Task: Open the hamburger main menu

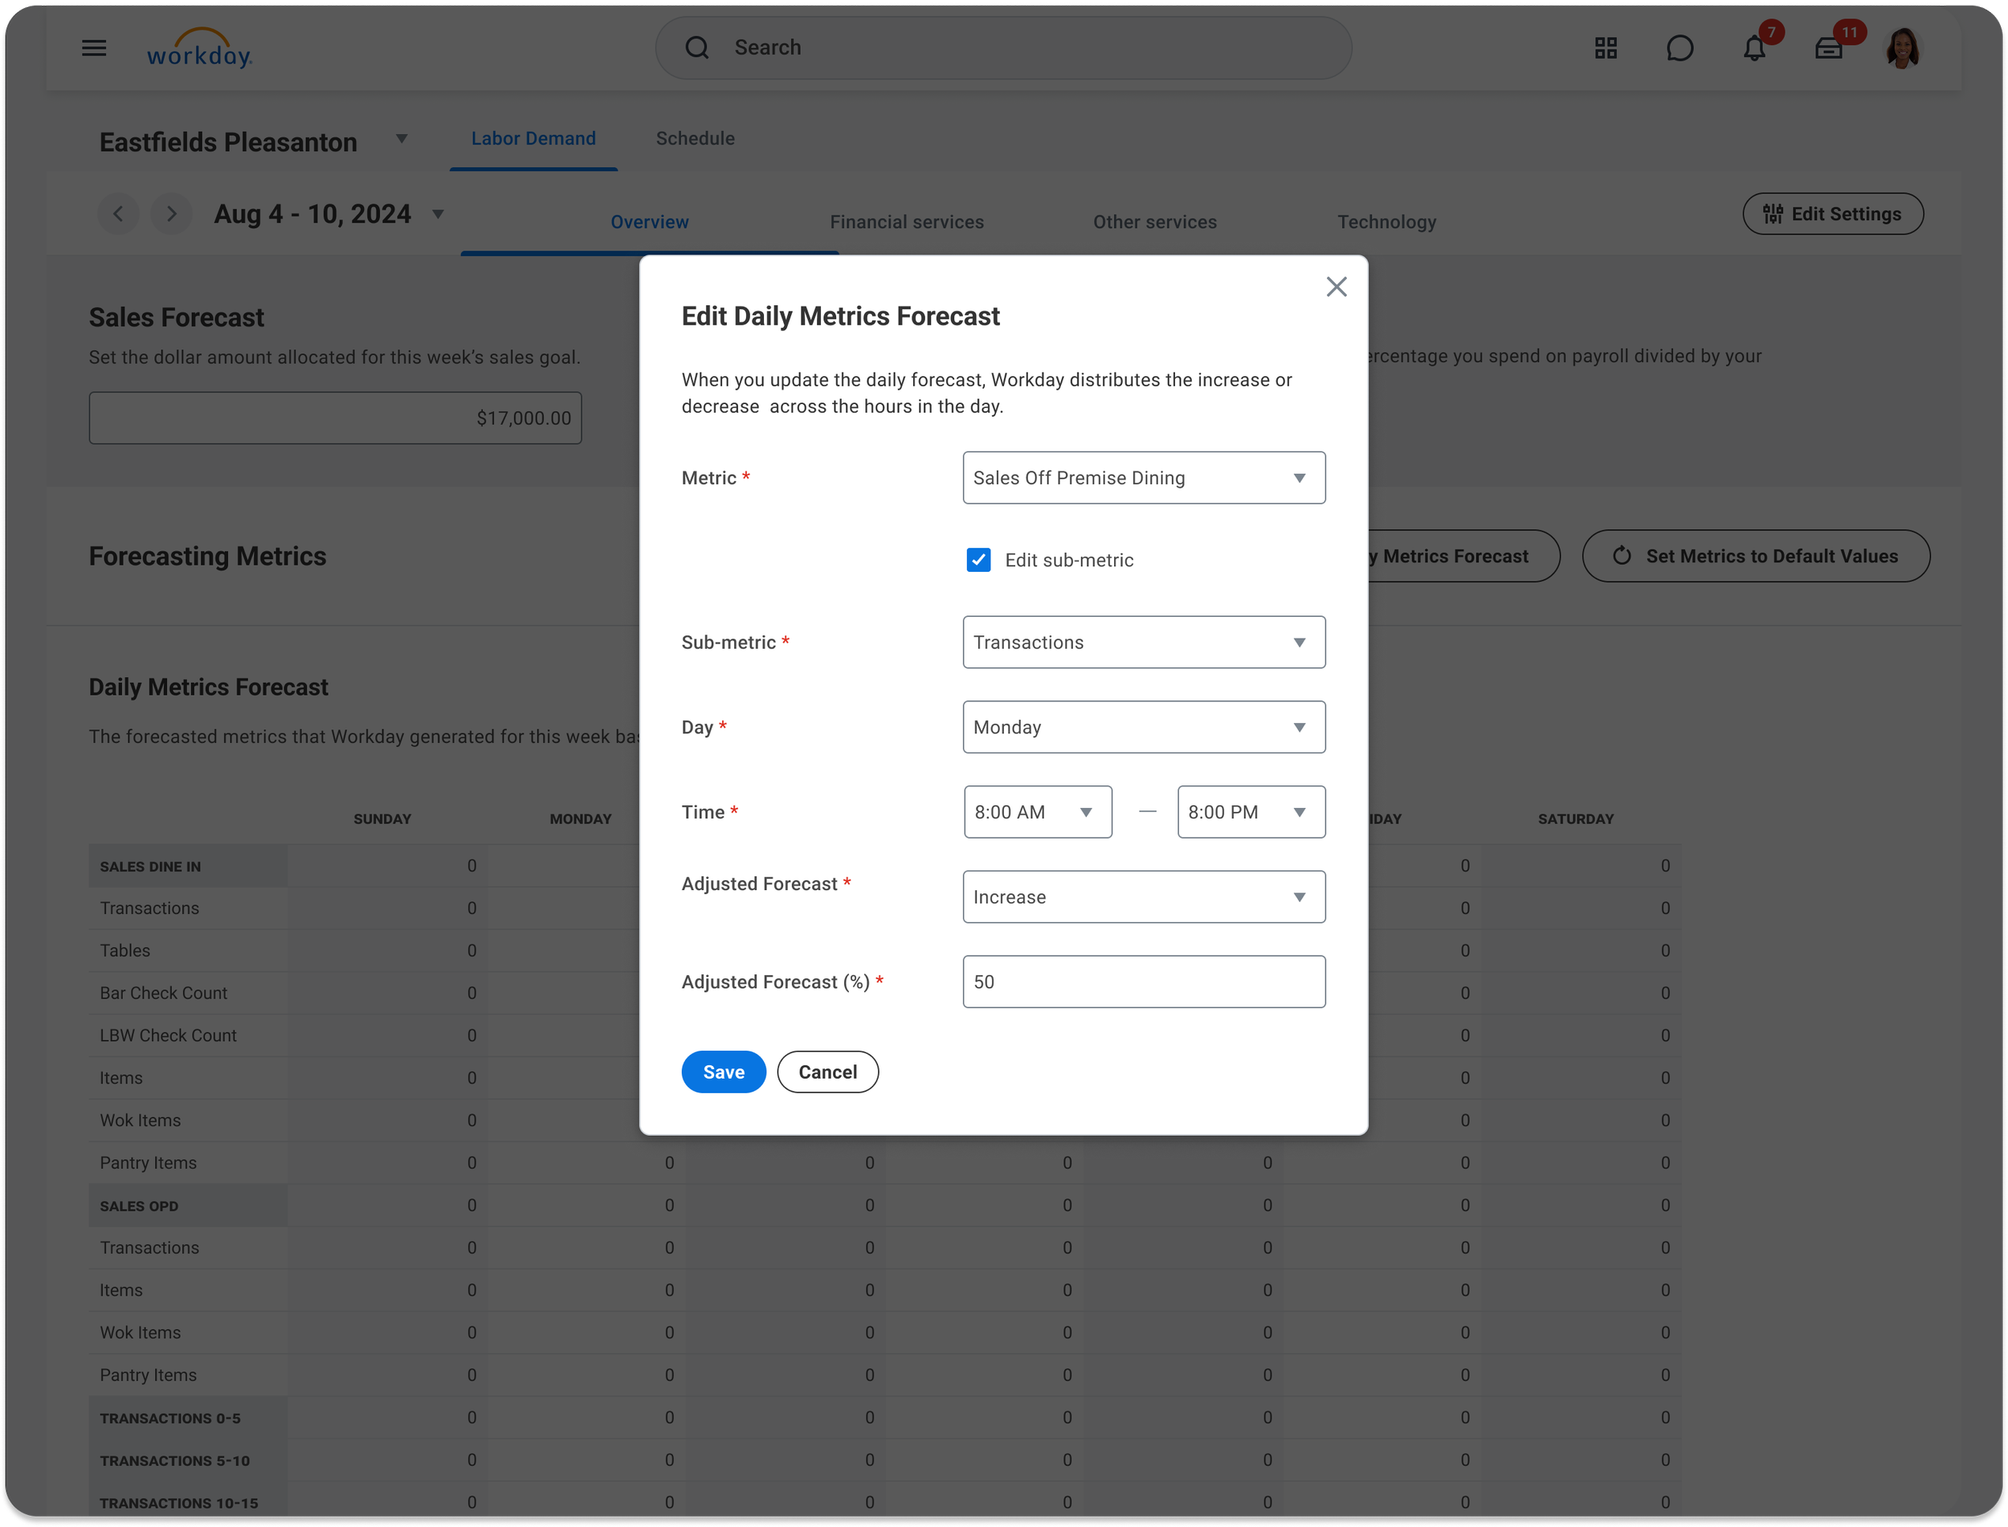Action: click(94, 48)
